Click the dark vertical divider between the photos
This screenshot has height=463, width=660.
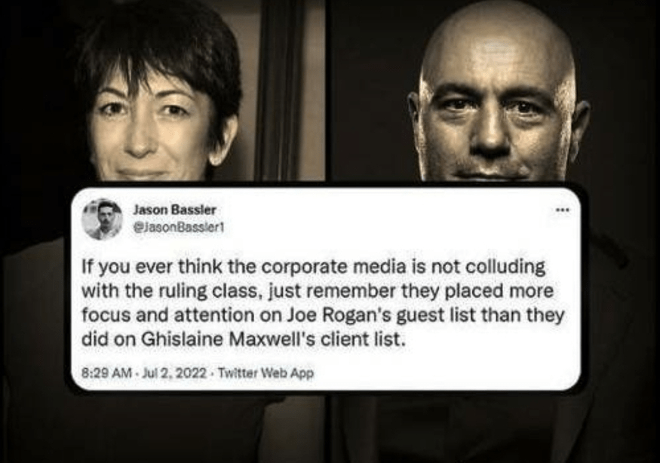(x=329, y=90)
